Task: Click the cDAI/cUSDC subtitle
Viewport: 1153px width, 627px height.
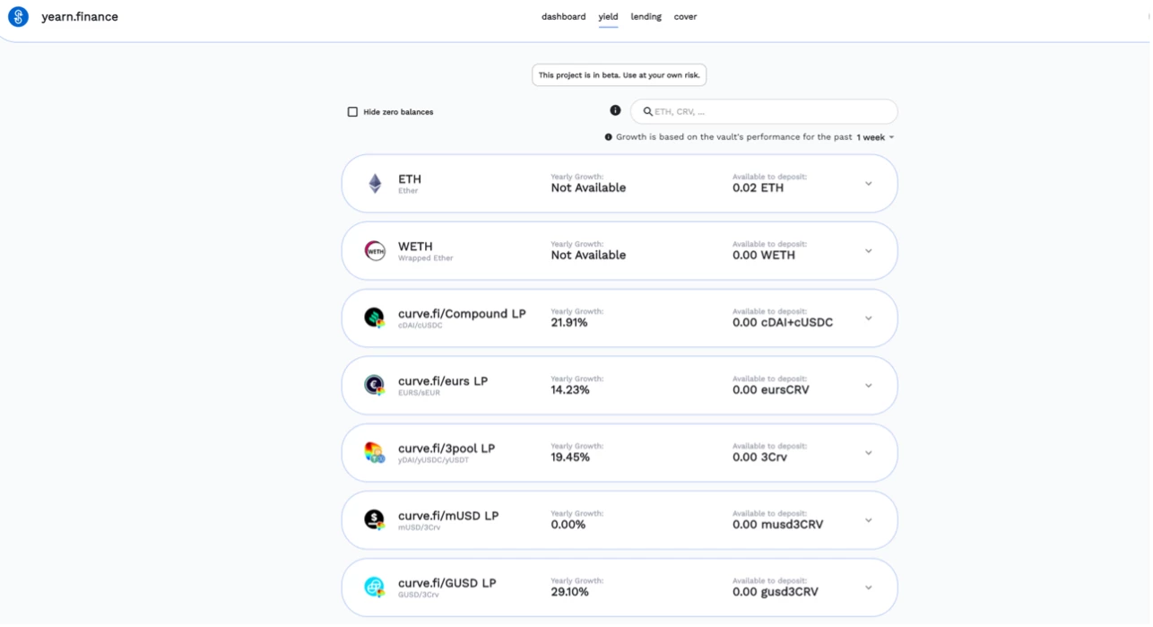Action: [x=420, y=326]
